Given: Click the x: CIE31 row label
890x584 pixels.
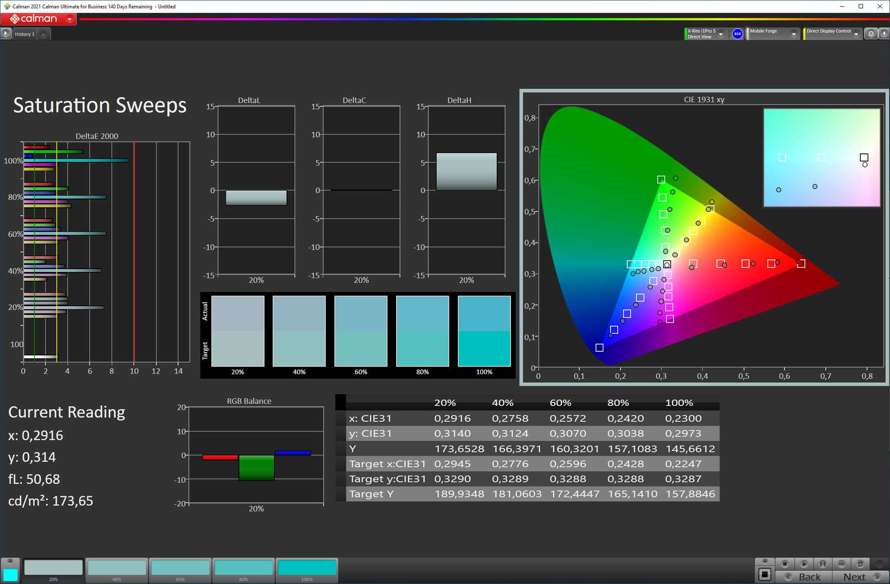Looking at the screenshot, I should (370, 418).
